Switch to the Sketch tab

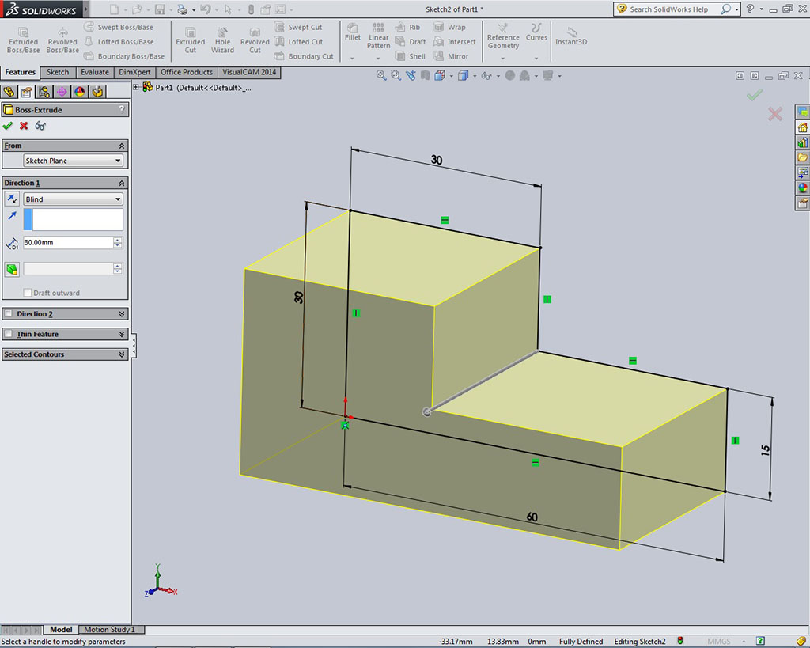pos(58,72)
